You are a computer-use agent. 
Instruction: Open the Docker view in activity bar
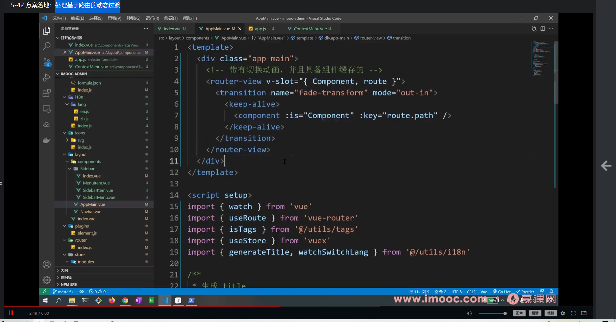(x=47, y=140)
